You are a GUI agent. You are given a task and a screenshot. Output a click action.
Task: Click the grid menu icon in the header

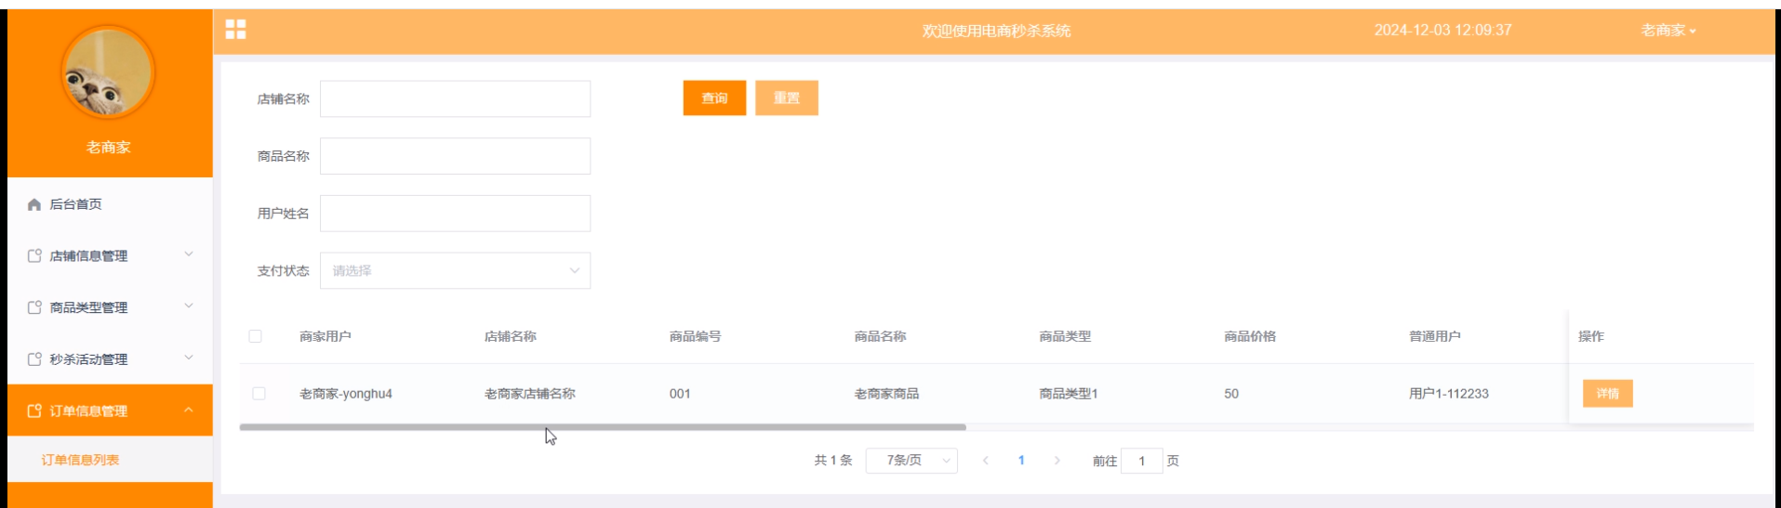(236, 30)
